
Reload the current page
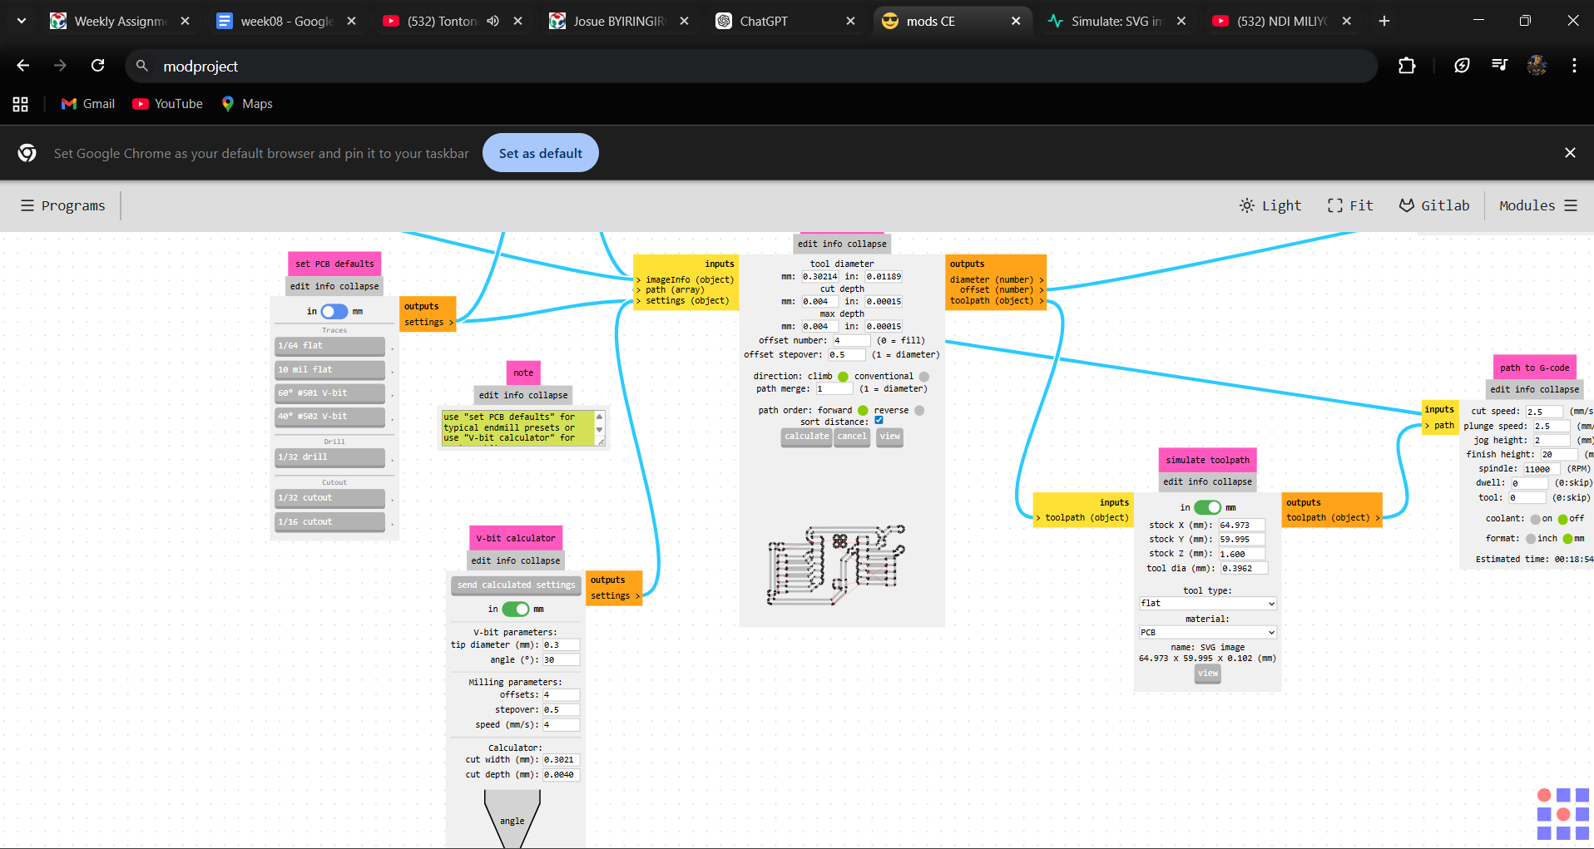(97, 66)
